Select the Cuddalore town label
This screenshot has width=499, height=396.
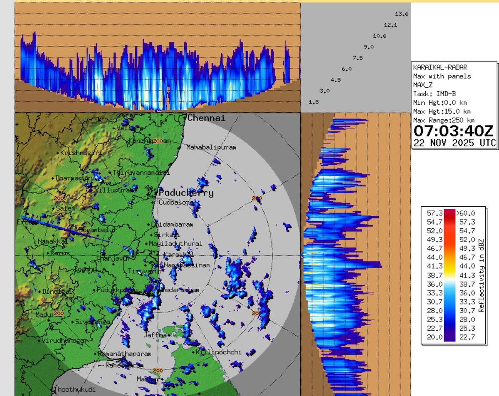176,203
